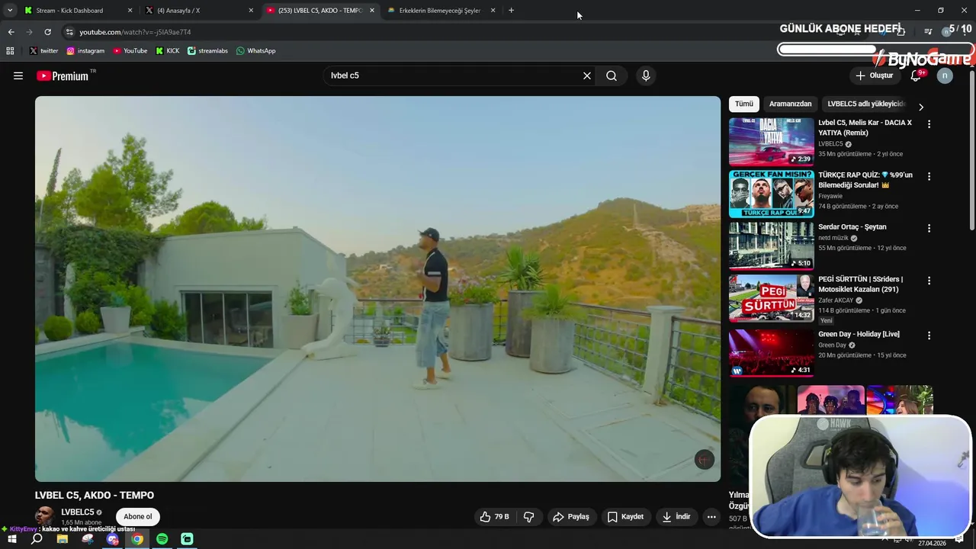This screenshot has width=976, height=549.
Task: Click the LVBEL C5, AKDO - TEMPO title
Action: coord(95,496)
